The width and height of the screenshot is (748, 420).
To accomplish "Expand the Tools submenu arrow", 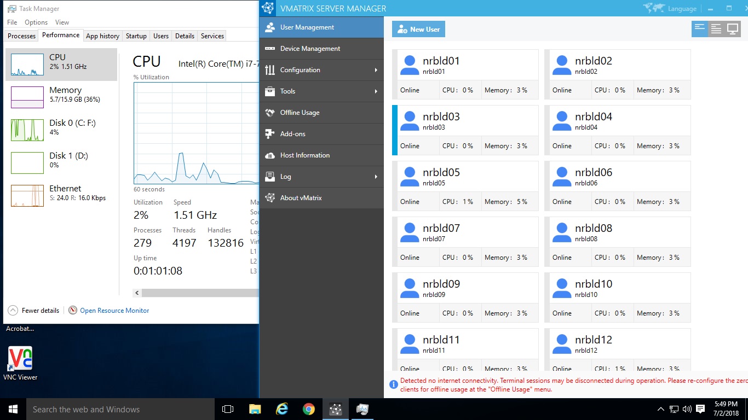I will [376, 91].
